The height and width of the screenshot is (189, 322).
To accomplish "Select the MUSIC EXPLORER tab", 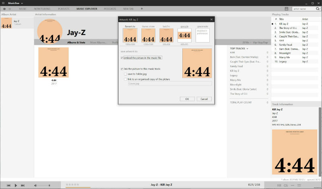I will click(87, 9).
